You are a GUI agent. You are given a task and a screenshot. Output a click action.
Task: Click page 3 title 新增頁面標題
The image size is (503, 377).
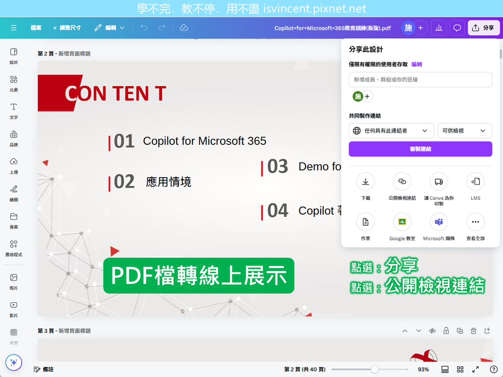[75, 331]
